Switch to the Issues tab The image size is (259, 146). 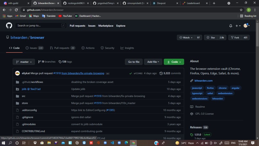coord(34,48)
